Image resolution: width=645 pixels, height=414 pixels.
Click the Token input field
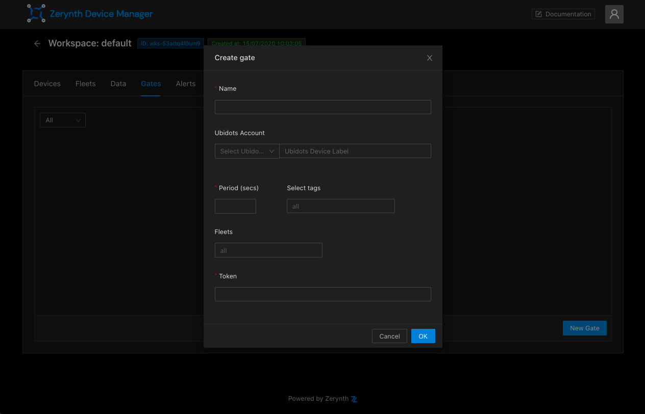point(323,294)
